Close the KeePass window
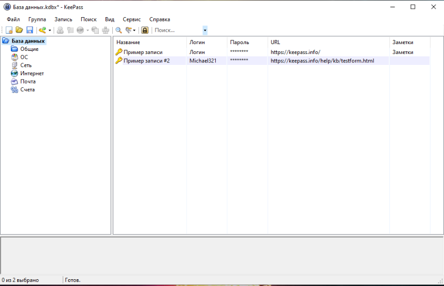Viewport: 444px width, 286px height. [434, 7]
